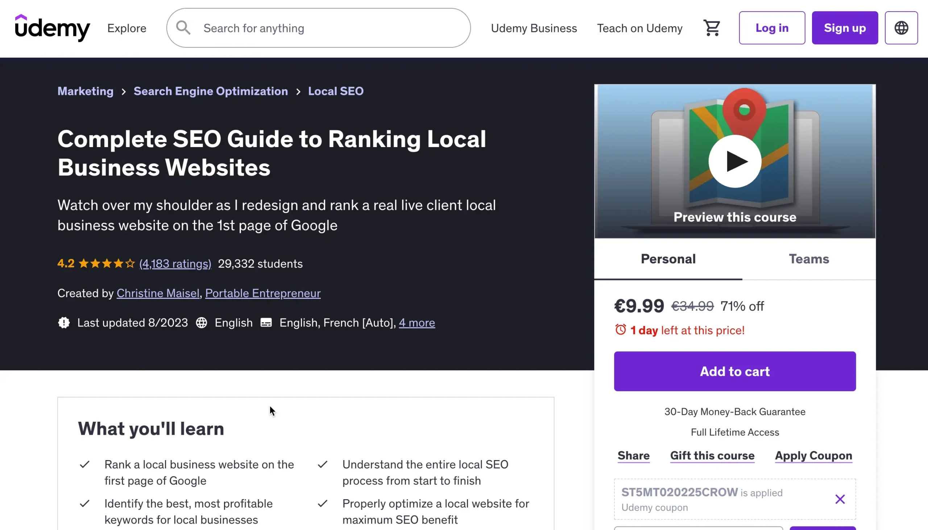Click the search magnifier icon
The image size is (928, 530).
183,28
